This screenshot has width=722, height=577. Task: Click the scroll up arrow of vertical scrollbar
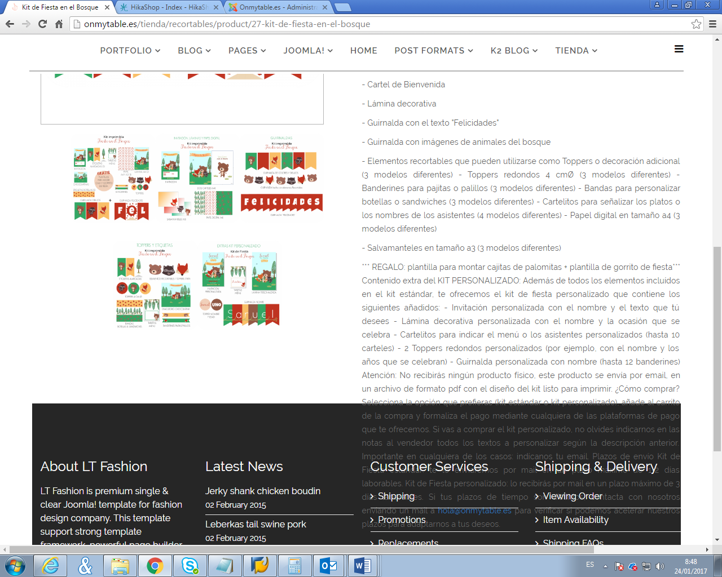pyautogui.click(x=717, y=38)
